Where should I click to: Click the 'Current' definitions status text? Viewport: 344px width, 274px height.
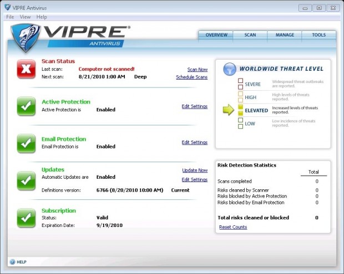coord(180,190)
